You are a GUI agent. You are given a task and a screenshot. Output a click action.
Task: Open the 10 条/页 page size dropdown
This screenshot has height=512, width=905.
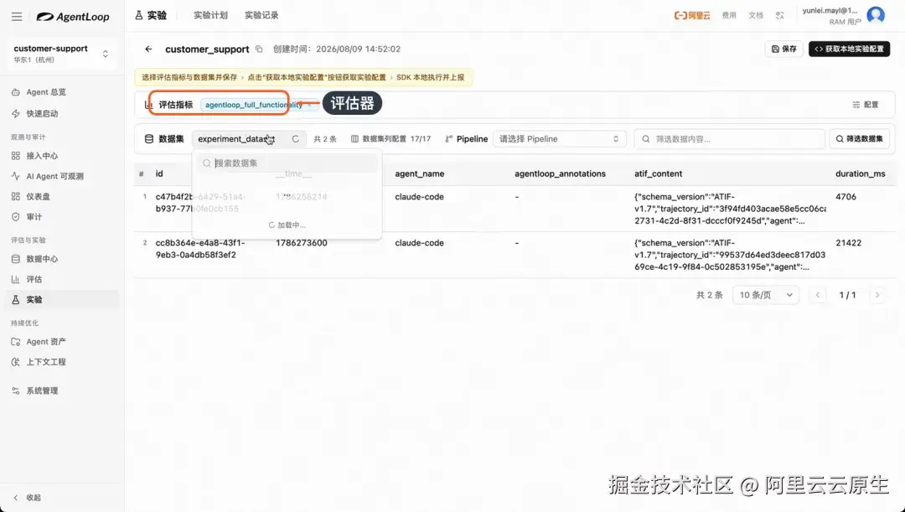pyautogui.click(x=766, y=295)
